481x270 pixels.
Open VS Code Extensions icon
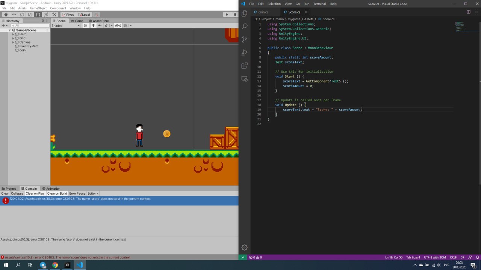245,66
